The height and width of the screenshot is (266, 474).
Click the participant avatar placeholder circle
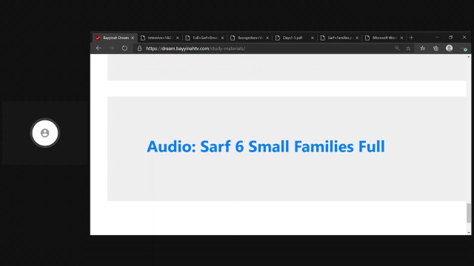45,133
